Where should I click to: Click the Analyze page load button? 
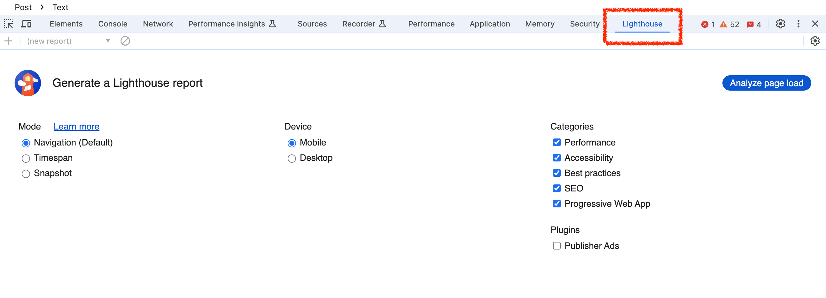tap(766, 83)
